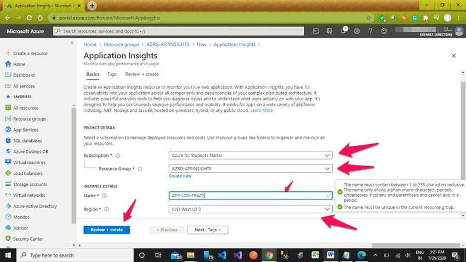This screenshot has width=466, height=262.
Task: Click New breadcrumb link
Action: pyautogui.click(x=201, y=44)
